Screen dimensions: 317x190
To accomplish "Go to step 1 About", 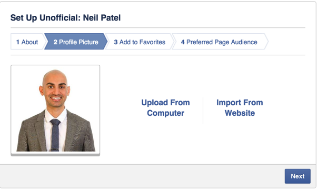I will pos(27,42).
